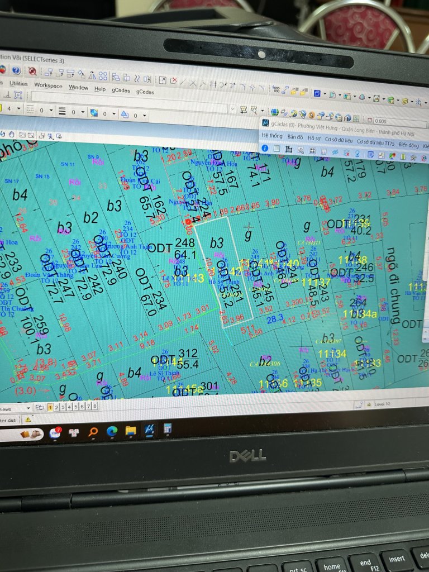Click the fit view square icon beside key-in
Viewport: 429px width, 572px height.
click(x=18, y=95)
